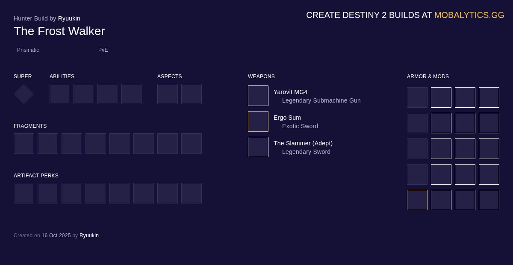Toggle the Prismatic subclass tag
This screenshot has width=513, height=265.
(28, 50)
